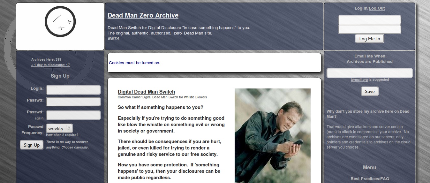
Task: Click the Sign Up button
Action: pos(32,145)
